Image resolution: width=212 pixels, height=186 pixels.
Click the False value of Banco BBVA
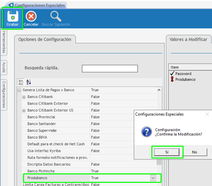coord(95,137)
